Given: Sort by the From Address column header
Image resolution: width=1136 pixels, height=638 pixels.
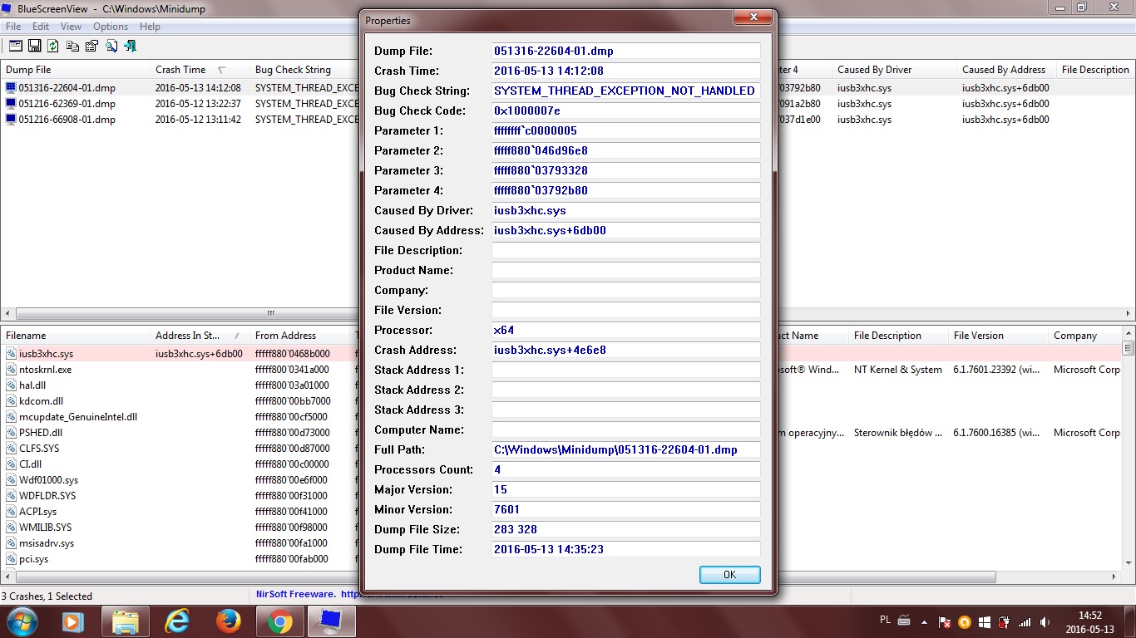Looking at the screenshot, I should 299,336.
